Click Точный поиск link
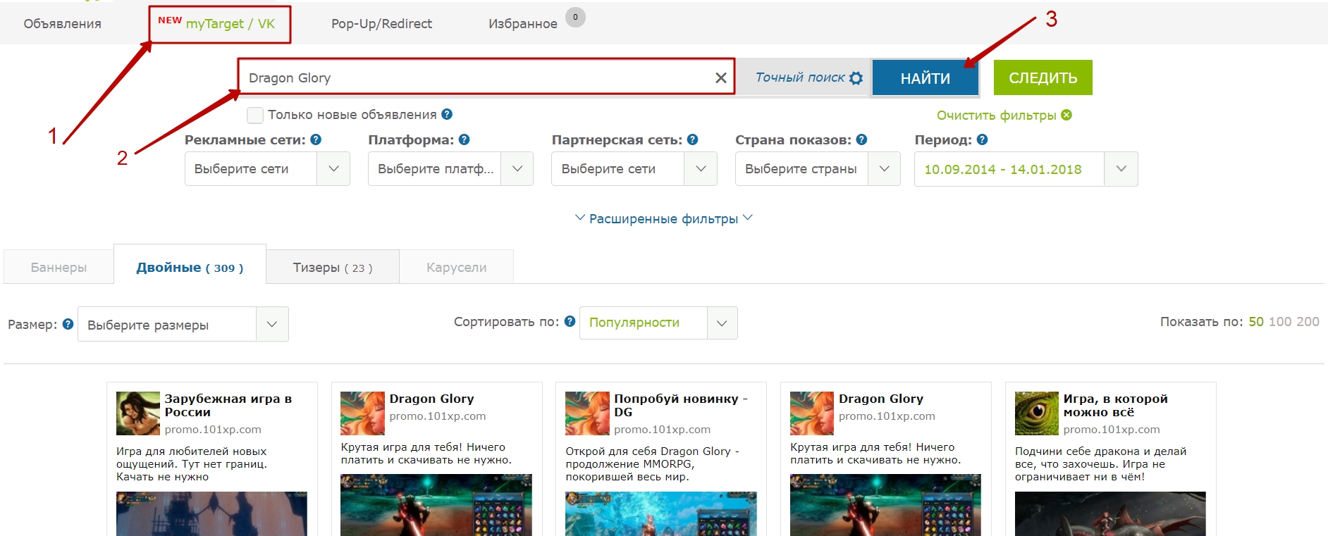This screenshot has width=1328, height=536. [800, 77]
